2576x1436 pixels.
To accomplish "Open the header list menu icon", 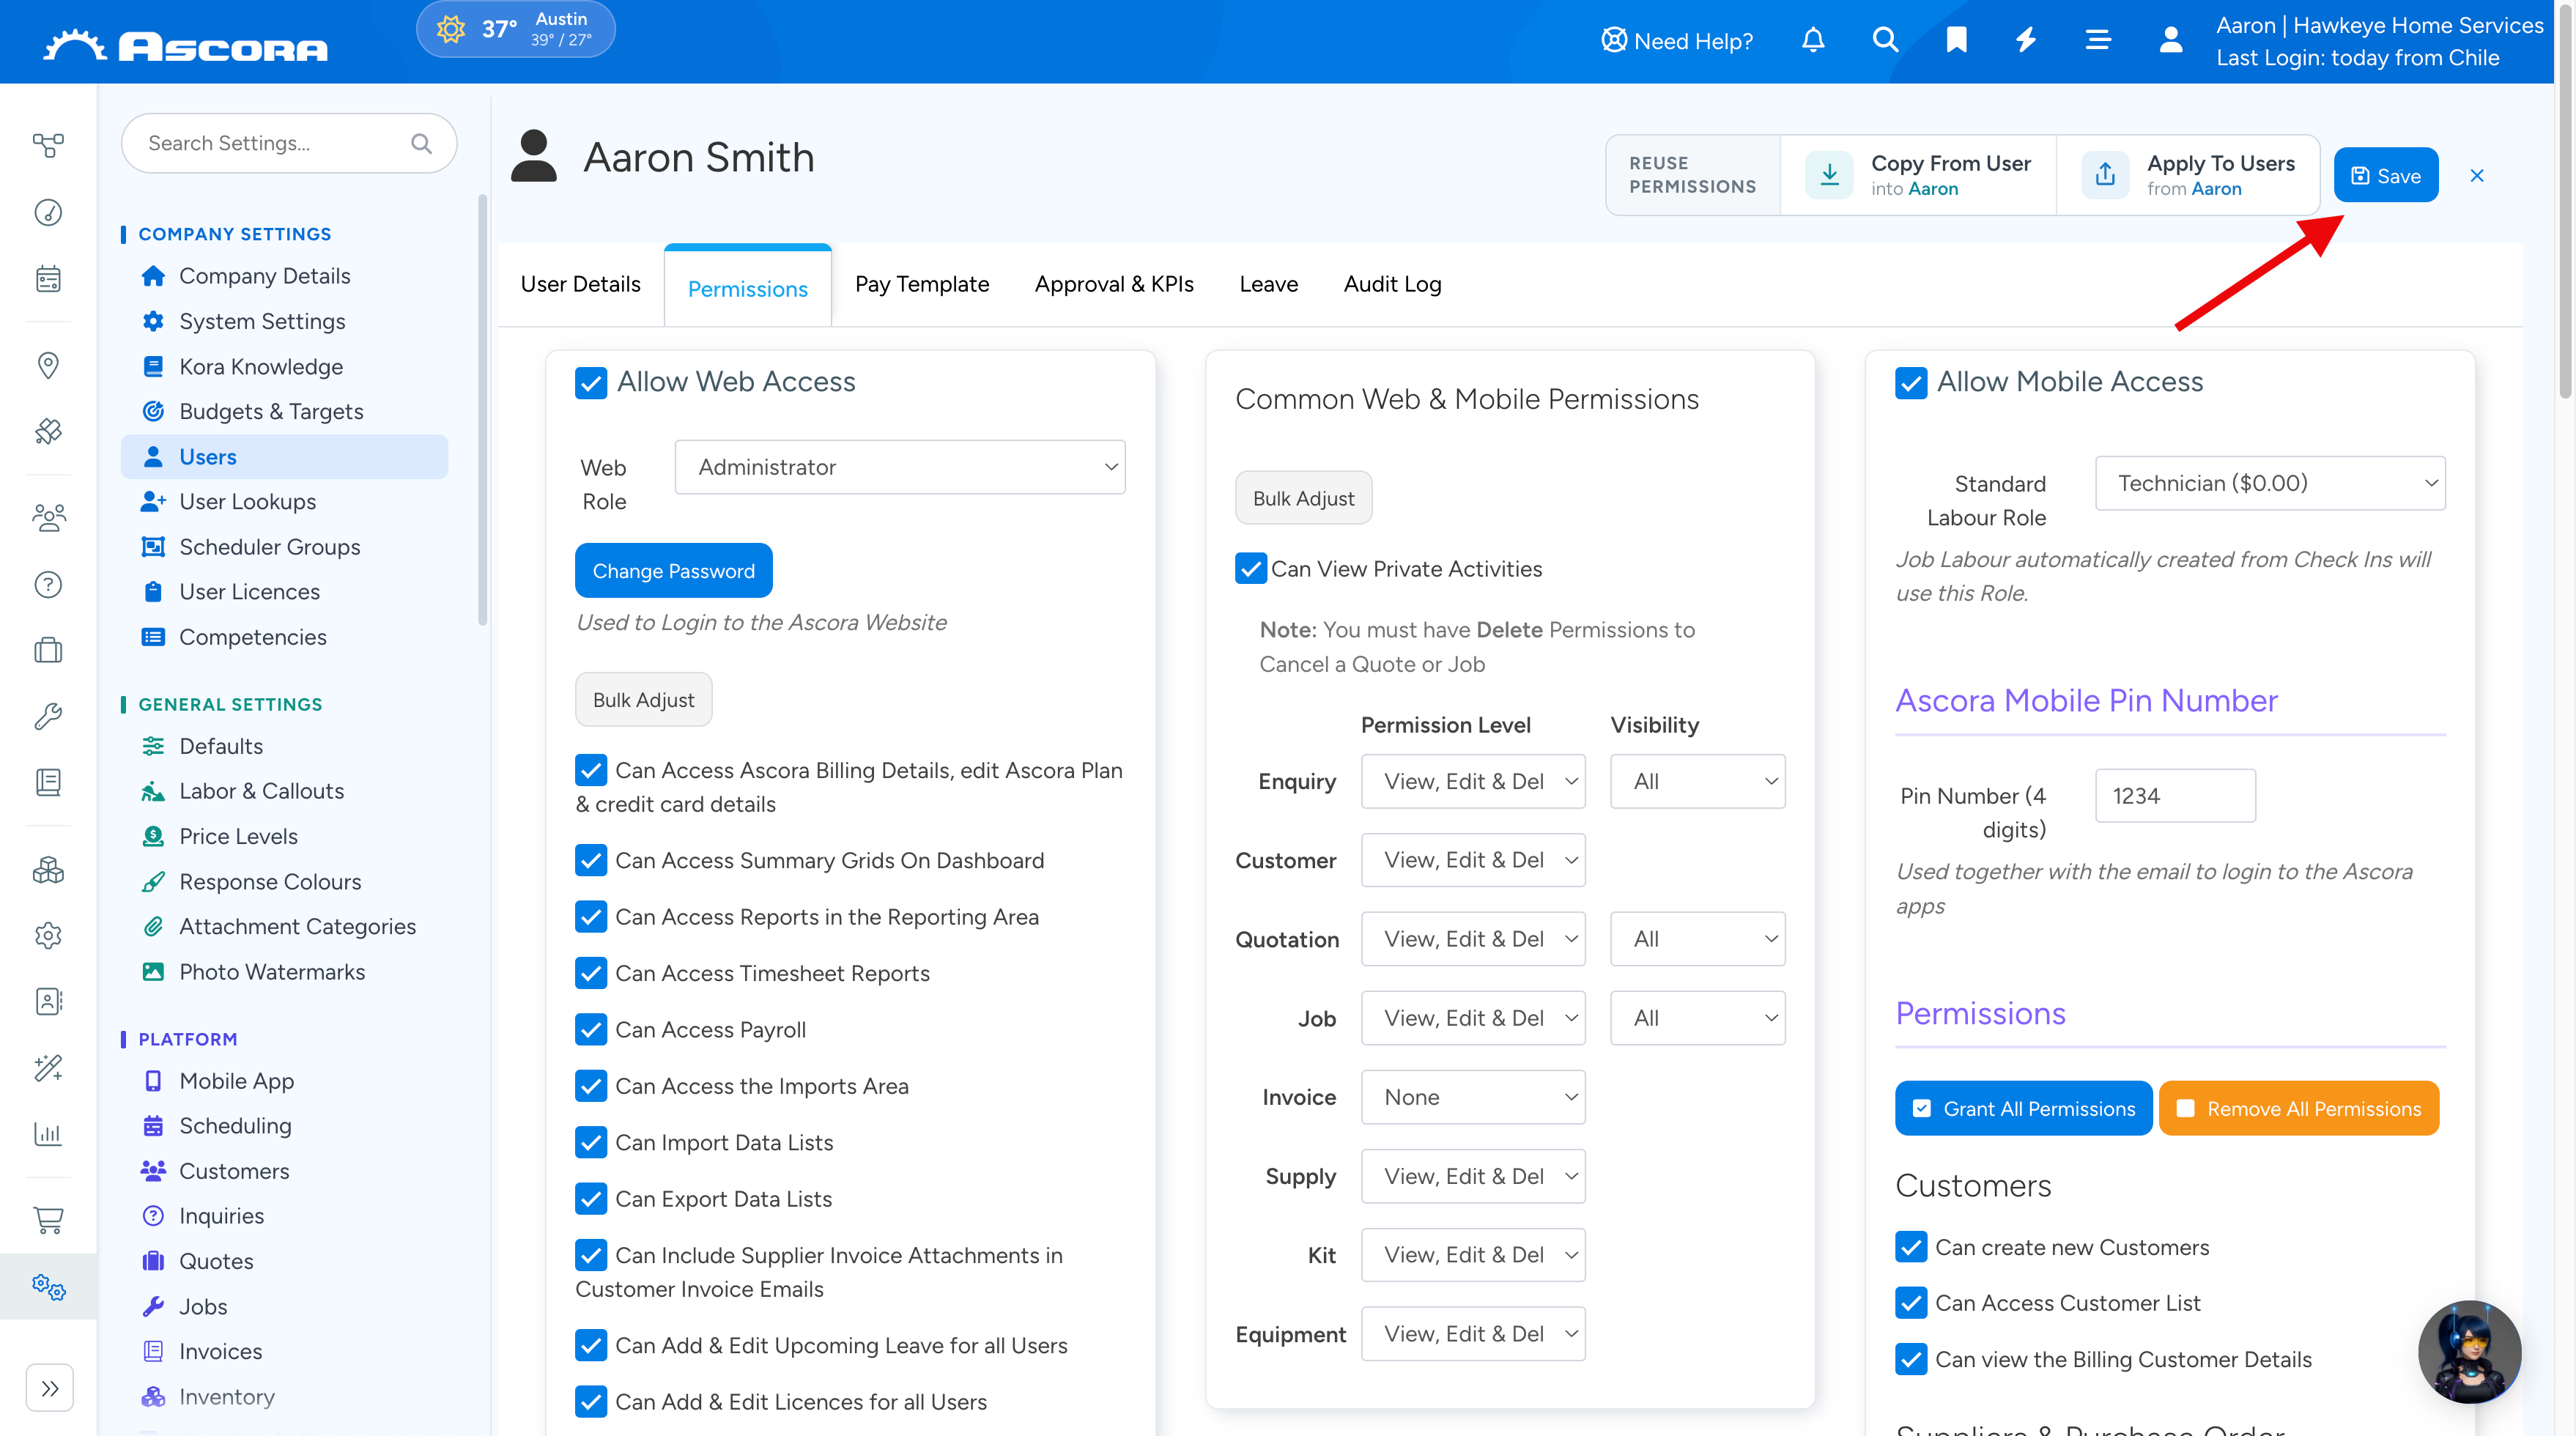I will [x=2098, y=40].
